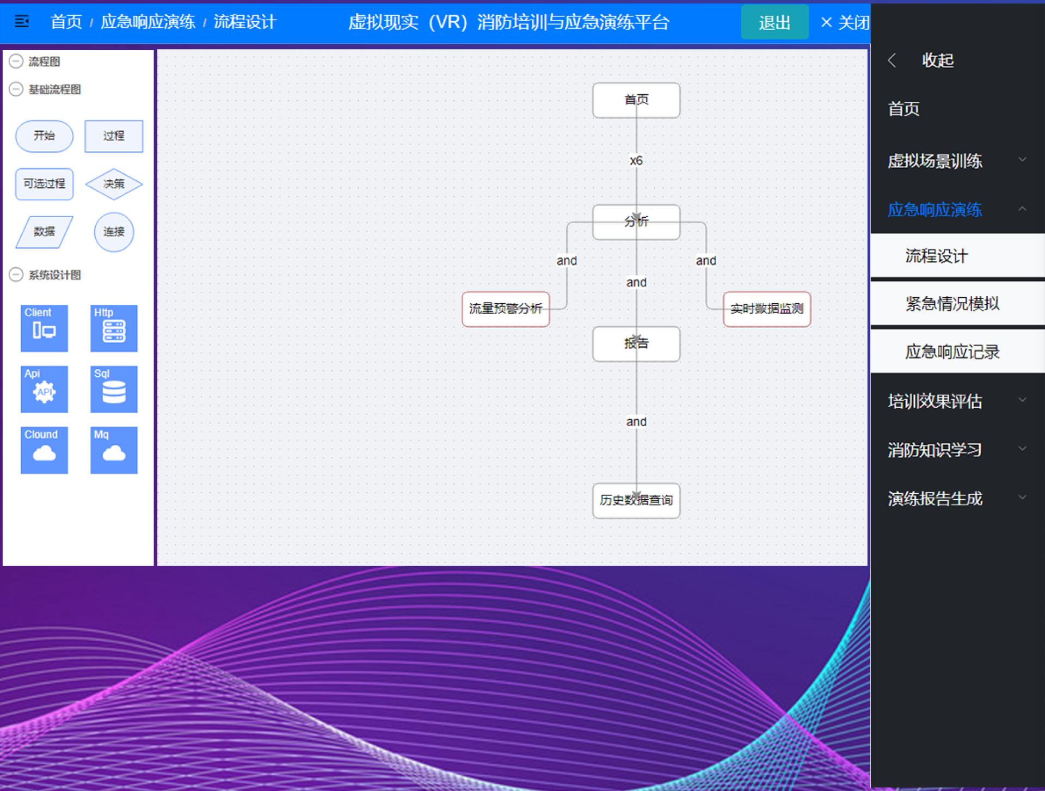Image resolution: width=1045 pixels, height=791 pixels.
Task: Collapse the 基础流程图 section toggle
Action: pos(16,89)
